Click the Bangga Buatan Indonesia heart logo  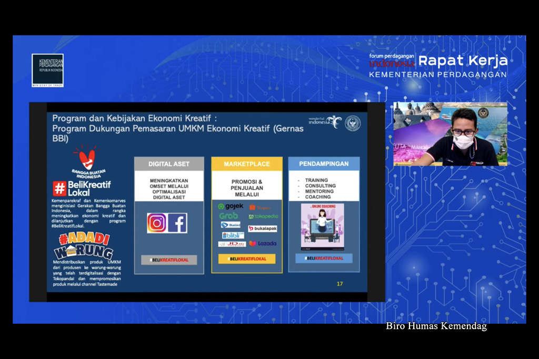(88, 161)
